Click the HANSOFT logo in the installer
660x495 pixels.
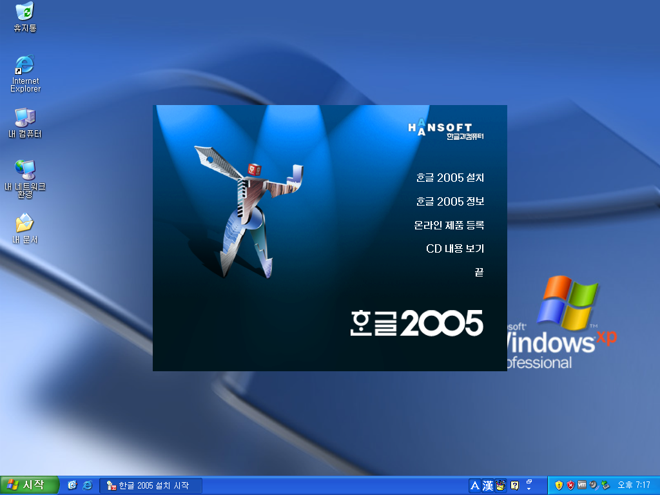pyautogui.click(x=446, y=129)
